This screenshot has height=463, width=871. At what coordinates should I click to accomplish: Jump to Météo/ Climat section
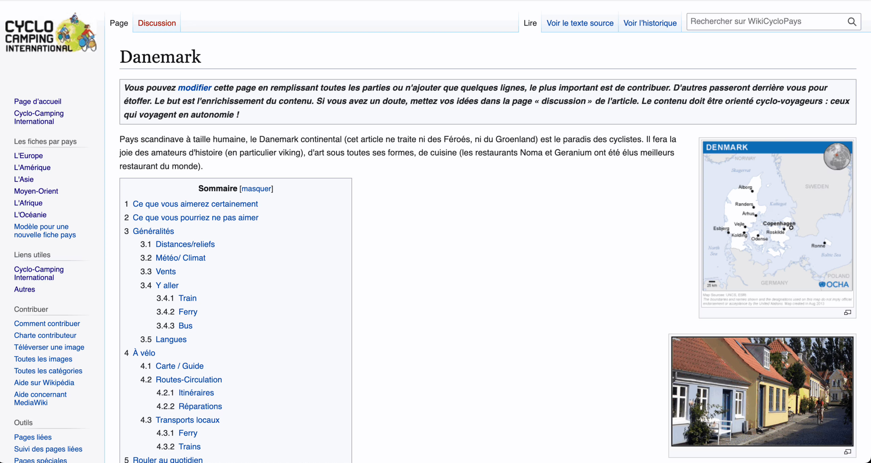coord(181,258)
